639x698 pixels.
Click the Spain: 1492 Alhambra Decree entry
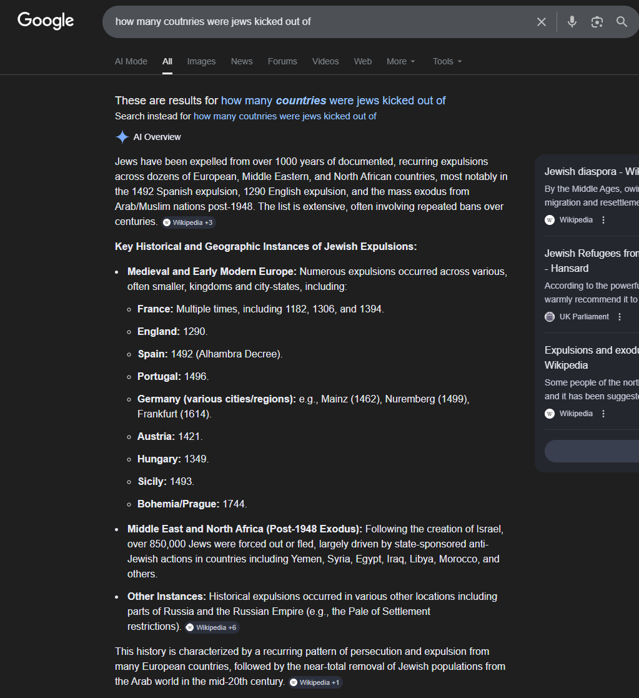210,354
